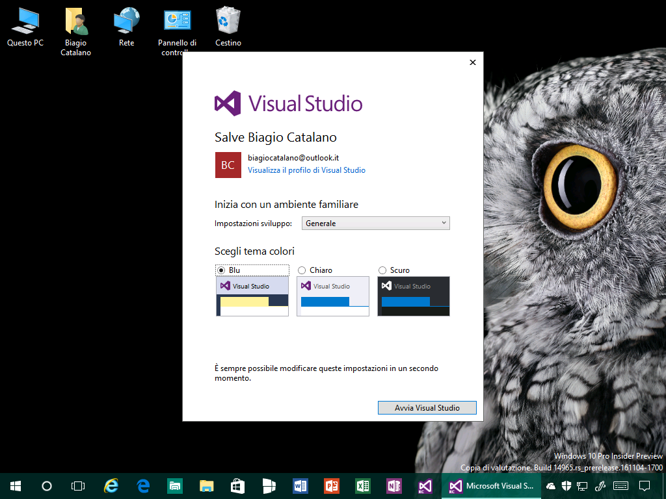
Task: Select the Blu color theme radio button
Action: (221, 270)
